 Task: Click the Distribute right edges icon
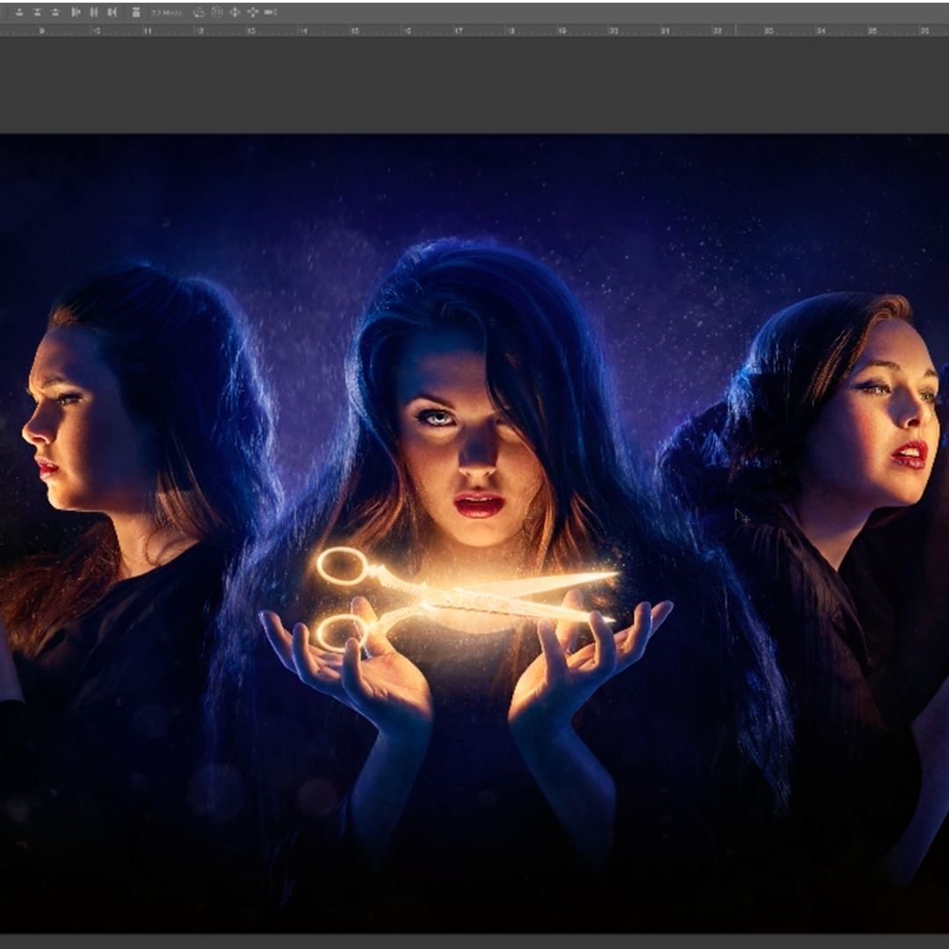[112, 12]
